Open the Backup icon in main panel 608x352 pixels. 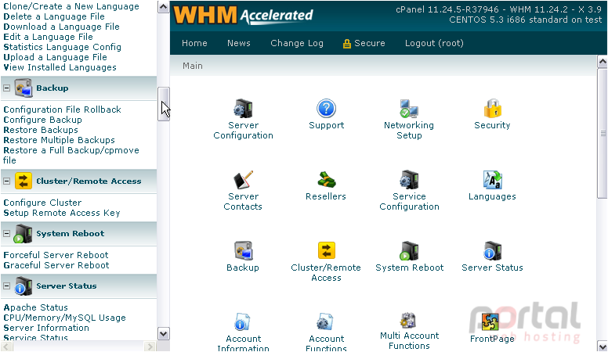[x=243, y=250]
